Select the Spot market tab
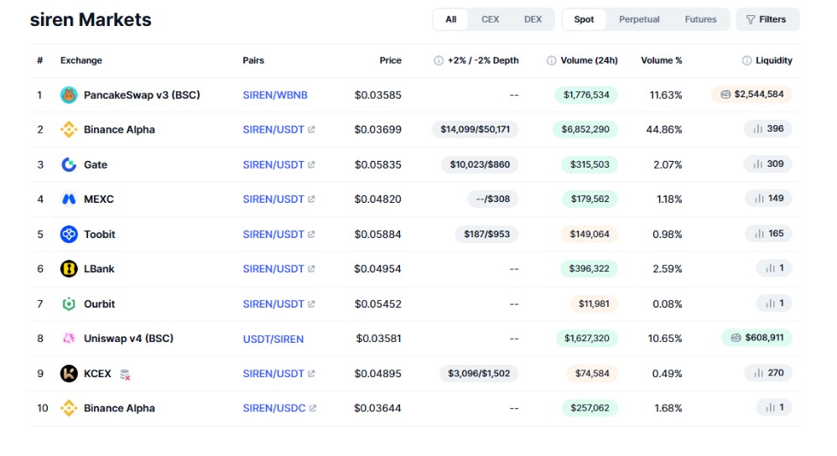 584,19
